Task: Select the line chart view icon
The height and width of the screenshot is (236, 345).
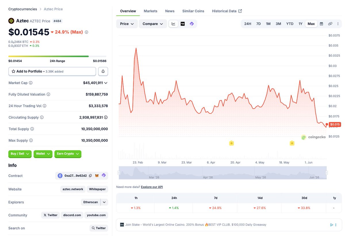Action: [174, 24]
